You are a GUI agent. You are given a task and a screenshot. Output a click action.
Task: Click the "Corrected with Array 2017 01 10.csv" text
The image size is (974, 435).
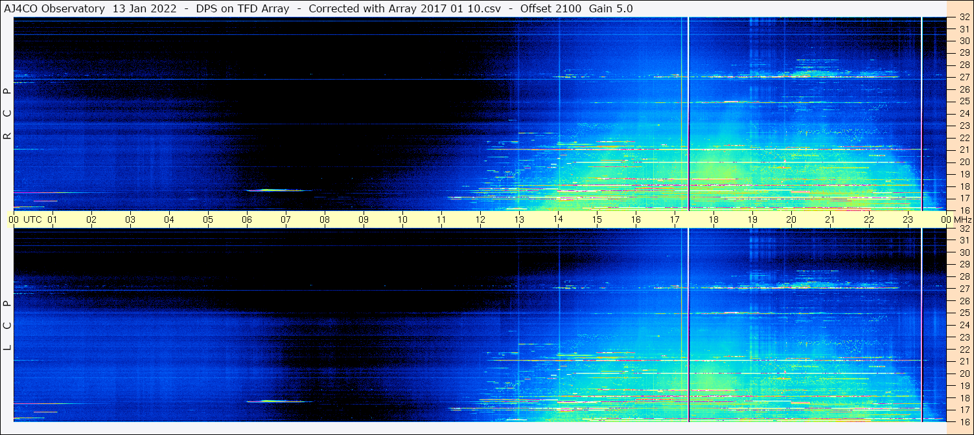pyautogui.click(x=405, y=8)
